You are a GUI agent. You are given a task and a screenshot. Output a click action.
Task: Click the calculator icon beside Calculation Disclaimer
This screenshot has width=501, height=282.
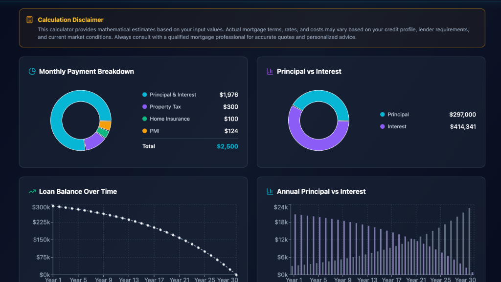pos(29,20)
